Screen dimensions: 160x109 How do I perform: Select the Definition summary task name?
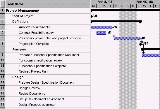[x=20, y=22]
